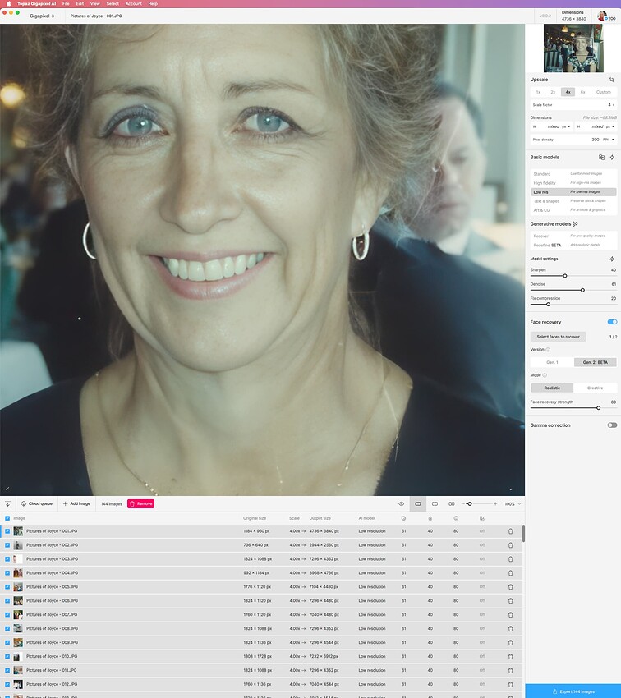The image size is (621, 698).
Task: Select the 2x upscale tab
Action: tap(553, 92)
